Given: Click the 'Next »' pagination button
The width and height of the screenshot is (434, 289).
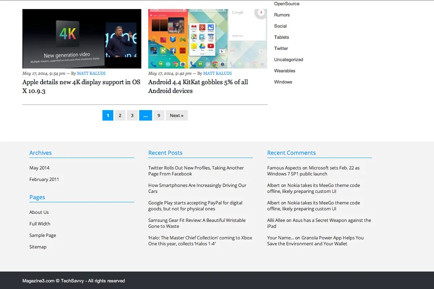Looking at the screenshot, I should 176,116.
